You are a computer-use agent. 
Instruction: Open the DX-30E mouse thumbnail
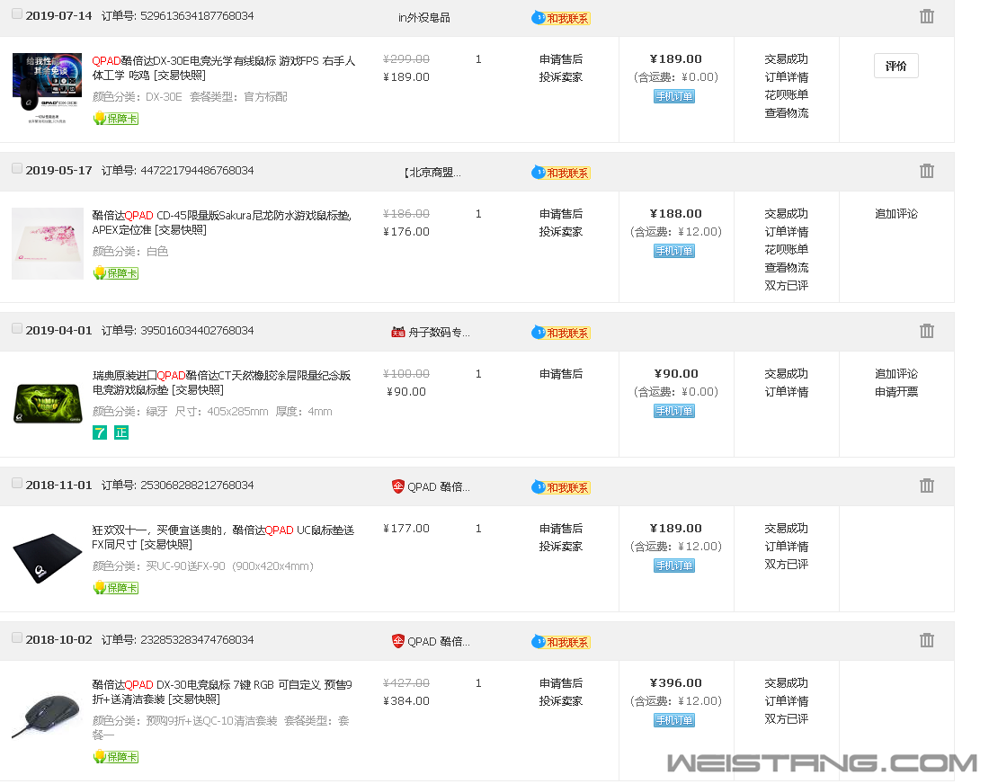[48, 88]
